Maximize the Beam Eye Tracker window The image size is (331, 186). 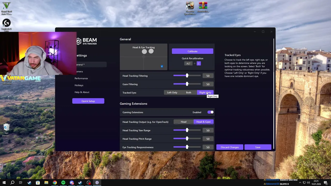coord(263,32)
